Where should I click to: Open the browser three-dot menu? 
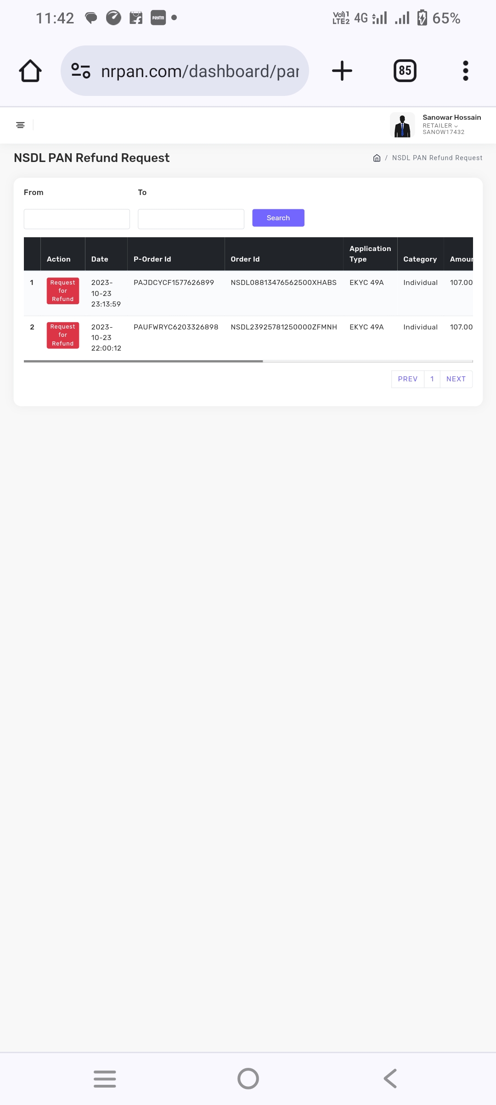(x=466, y=71)
